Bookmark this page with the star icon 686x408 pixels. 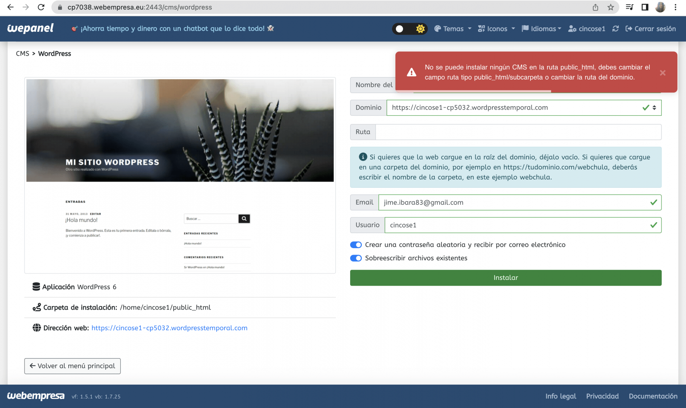[611, 7]
